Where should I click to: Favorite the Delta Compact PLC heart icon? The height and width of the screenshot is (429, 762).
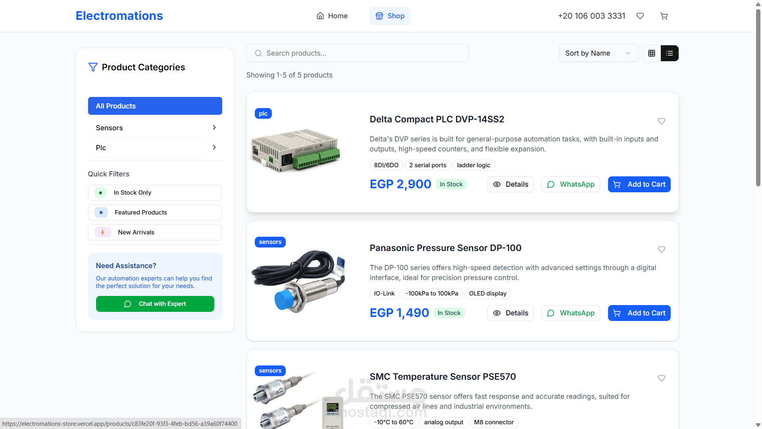pyautogui.click(x=662, y=121)
